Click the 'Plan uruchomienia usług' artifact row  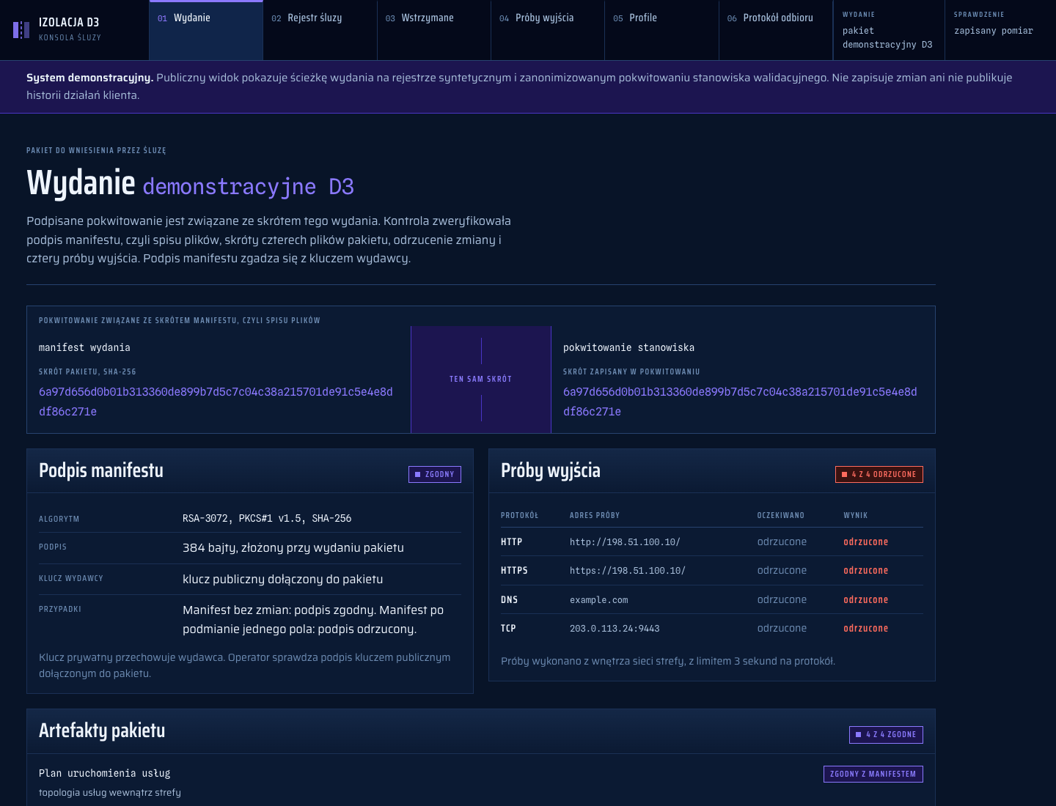pyautogui.click(x=481, y=782)
